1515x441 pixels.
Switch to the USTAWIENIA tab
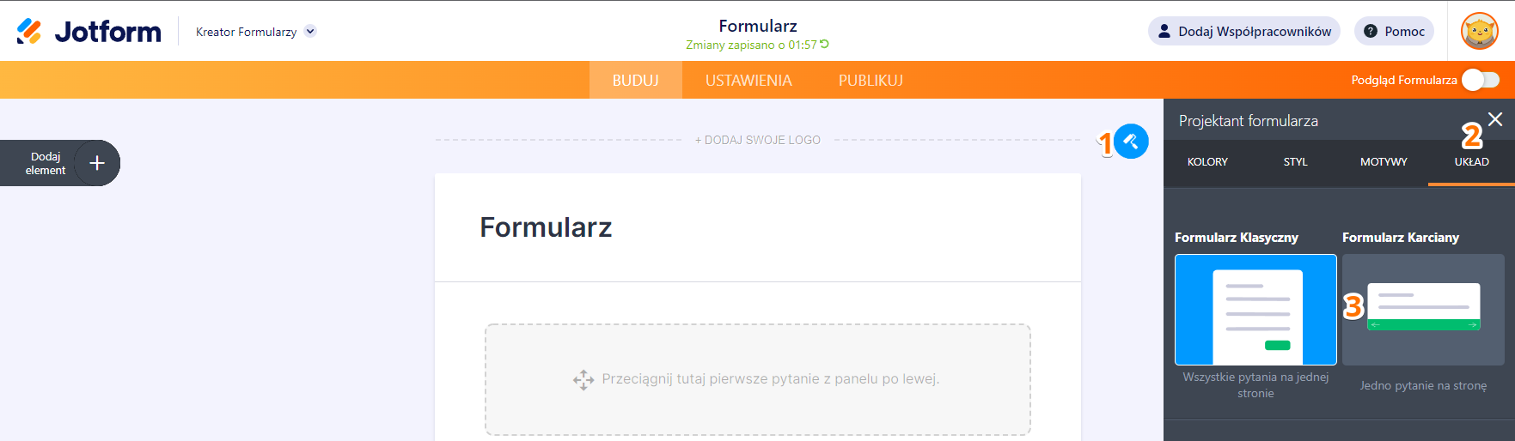point(748,81)
